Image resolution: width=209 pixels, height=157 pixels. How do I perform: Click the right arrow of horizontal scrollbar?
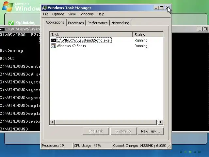coord(161,122)
